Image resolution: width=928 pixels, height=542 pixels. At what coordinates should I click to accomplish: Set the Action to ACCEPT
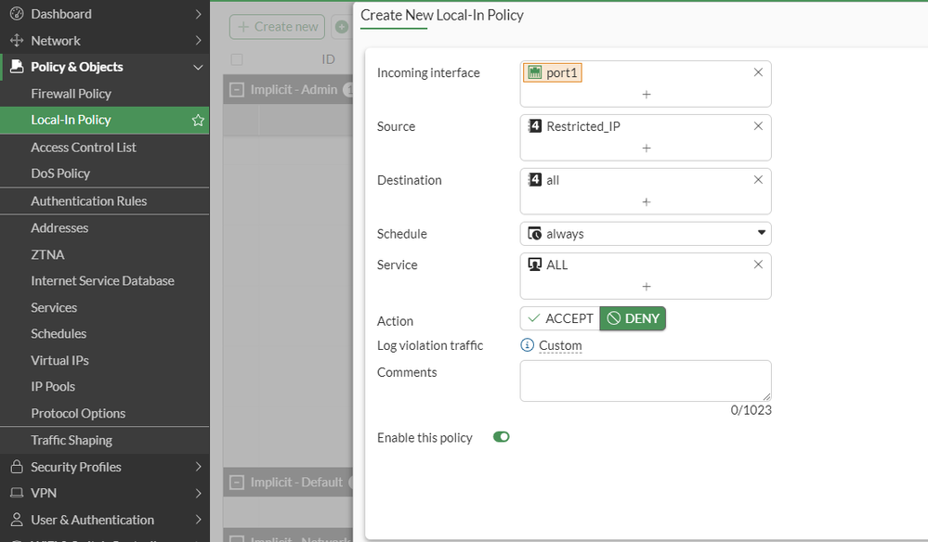tap(560, 318)
